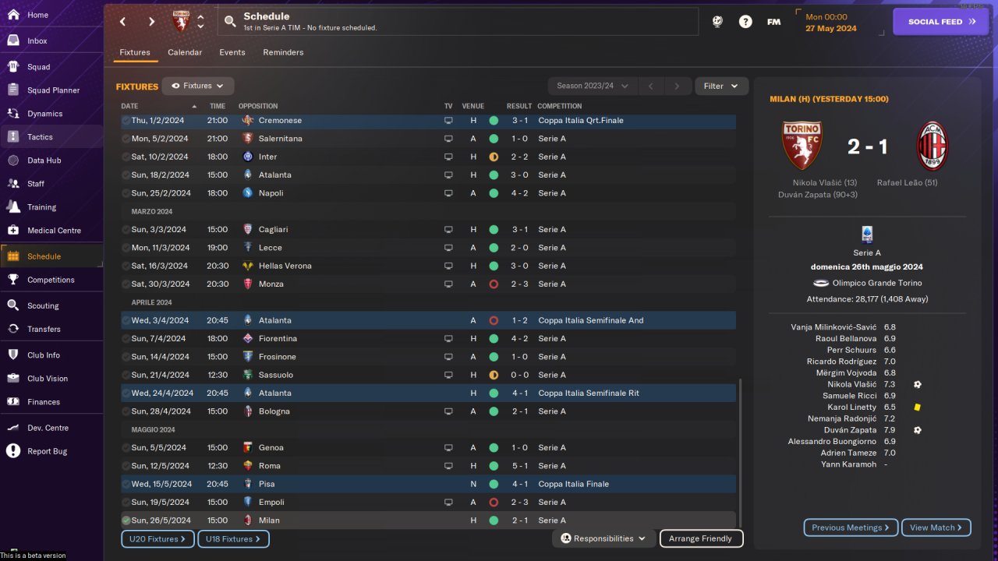This screenshot has width=998, height=561.
Task: Click the green win indicator on the Roma row
Action: [x=494, y=465]
